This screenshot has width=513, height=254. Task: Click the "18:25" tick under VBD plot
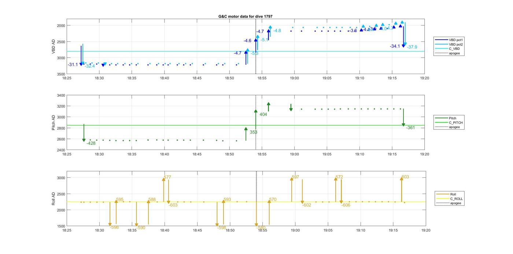click(x=67, y=78)
